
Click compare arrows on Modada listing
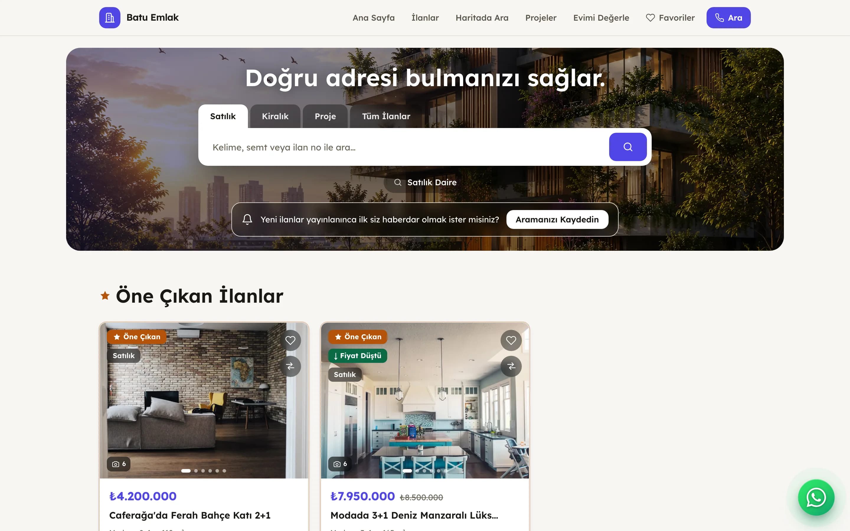point(511,366)
